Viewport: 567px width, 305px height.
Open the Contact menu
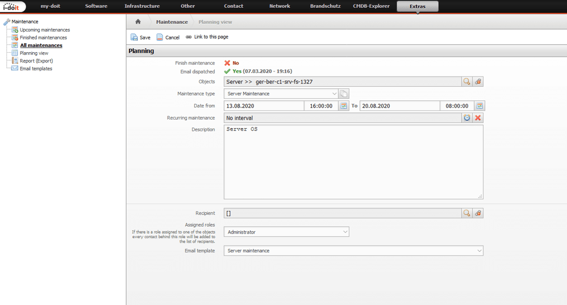click(234, 6)
